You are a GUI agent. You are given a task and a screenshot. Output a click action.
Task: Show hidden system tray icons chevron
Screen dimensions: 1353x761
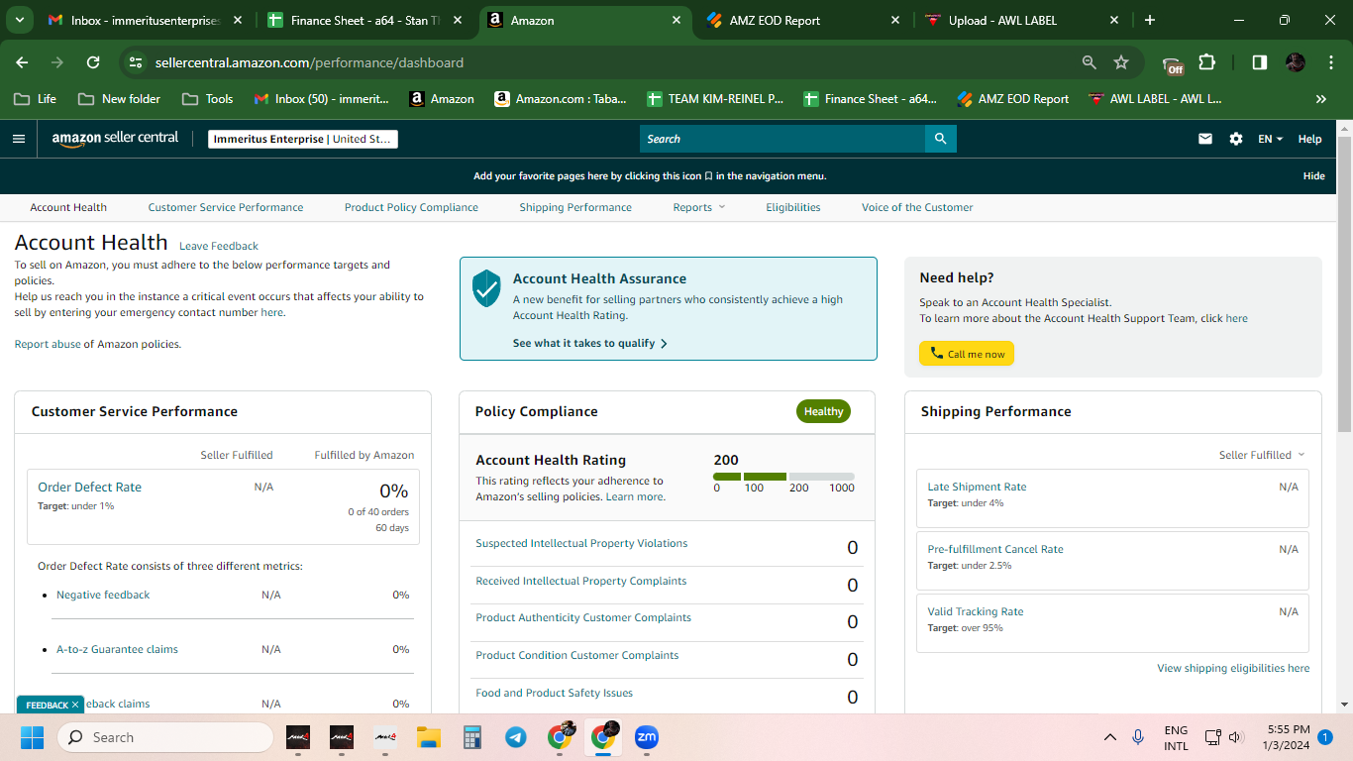[1110, 737]
